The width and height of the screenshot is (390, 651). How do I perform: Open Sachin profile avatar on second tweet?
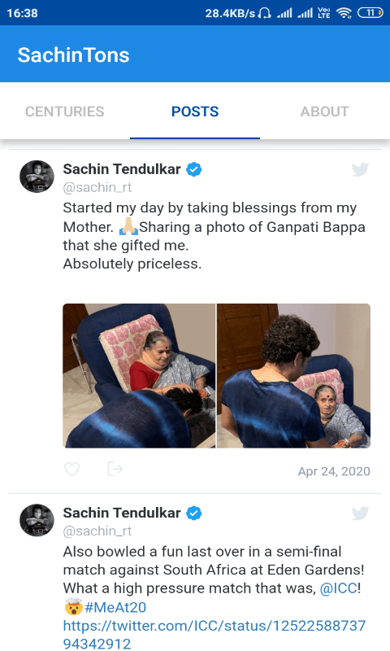click(37, 520)
